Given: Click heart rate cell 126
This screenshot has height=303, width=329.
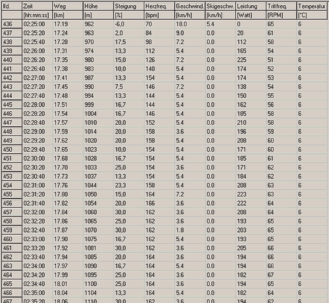Looking at the screenshot, I should click(160, 60).
